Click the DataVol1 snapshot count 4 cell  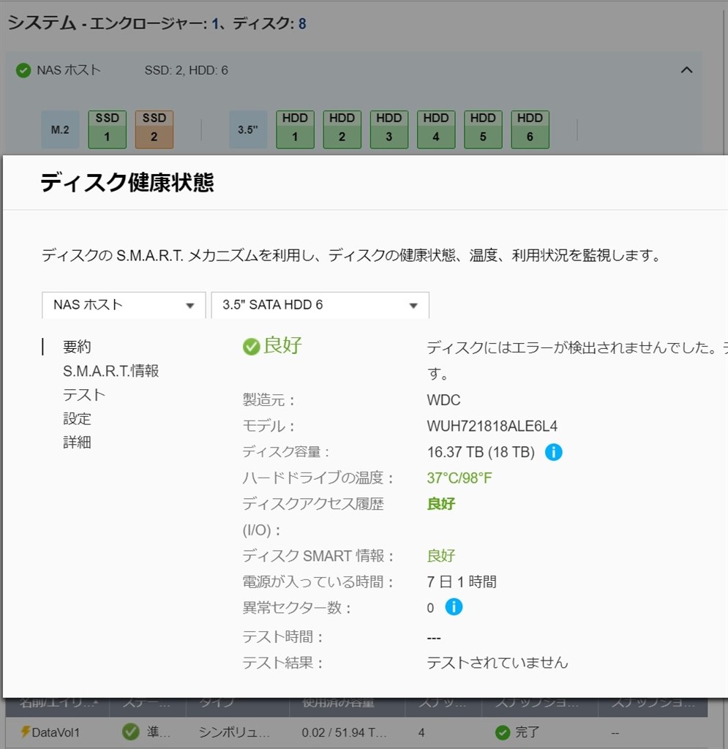pyautogui.click(x=421, y=732)
